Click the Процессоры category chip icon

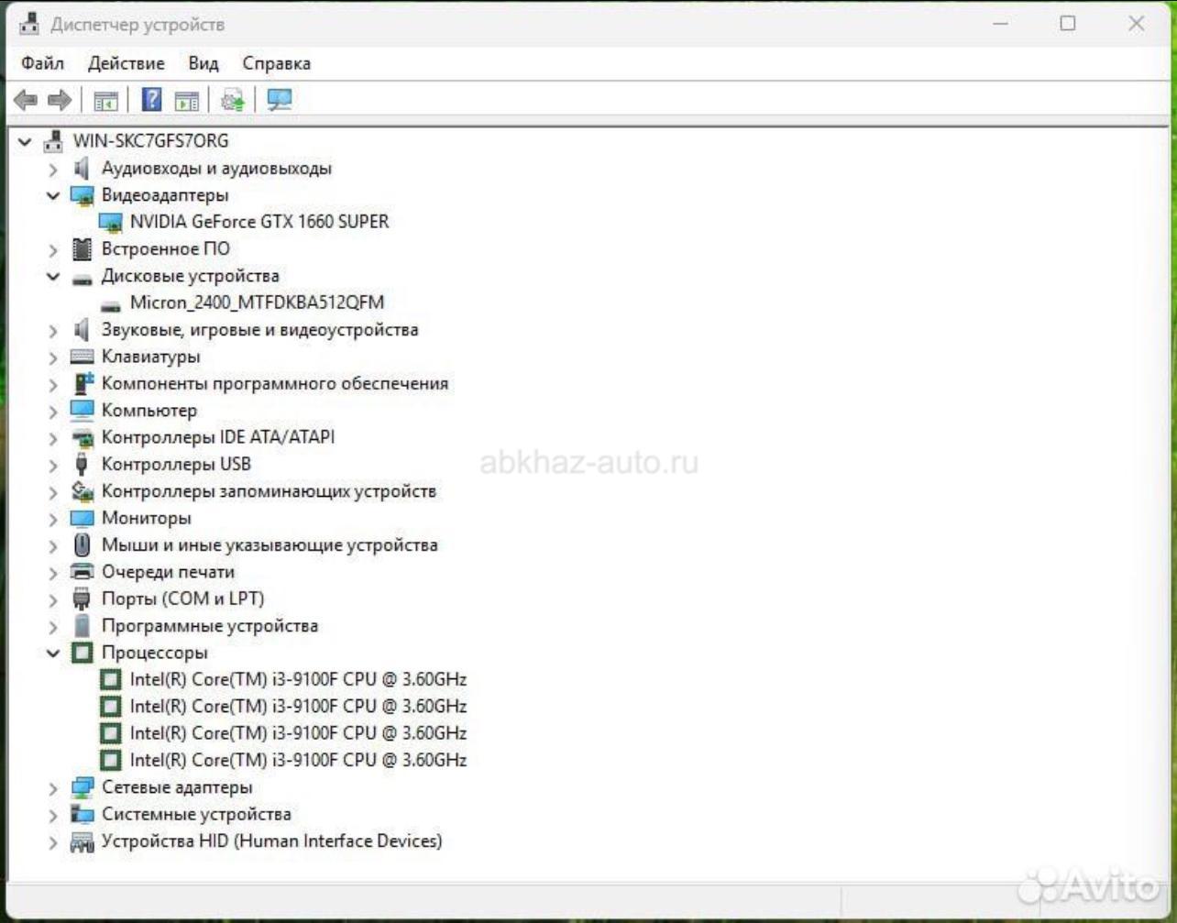pos(82,653)
